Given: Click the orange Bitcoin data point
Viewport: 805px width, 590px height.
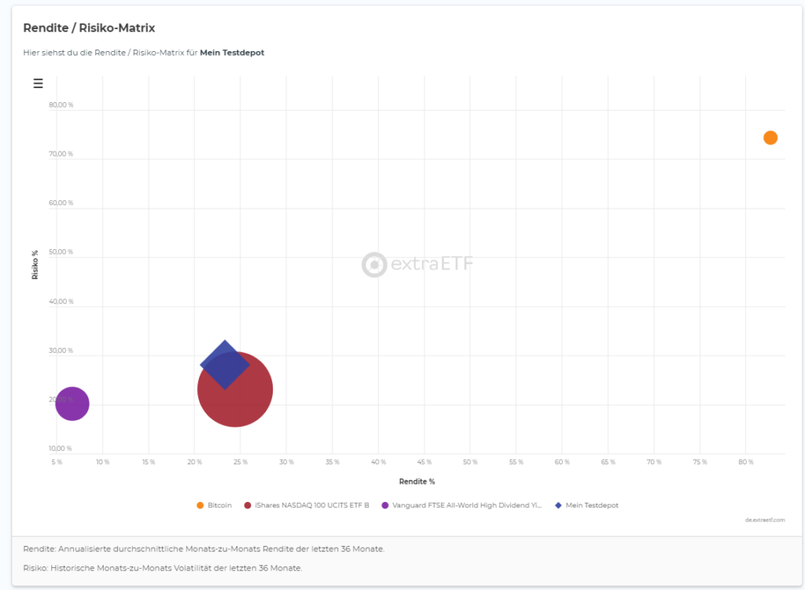Looking at the screenshot, I should (x=770, y=137).
